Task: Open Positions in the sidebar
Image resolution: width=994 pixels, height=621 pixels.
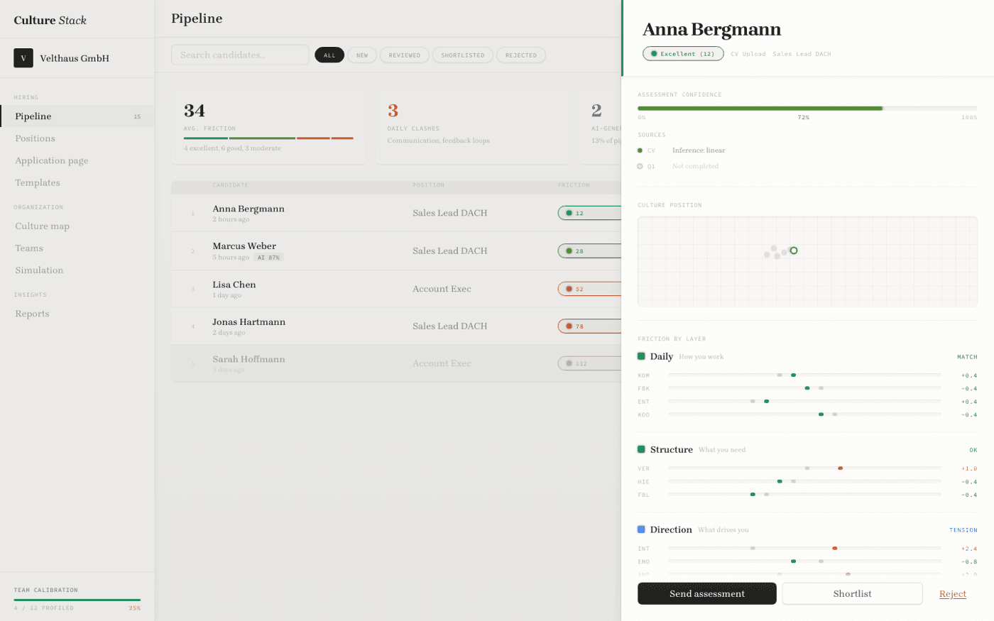Action: click(77, 138)
